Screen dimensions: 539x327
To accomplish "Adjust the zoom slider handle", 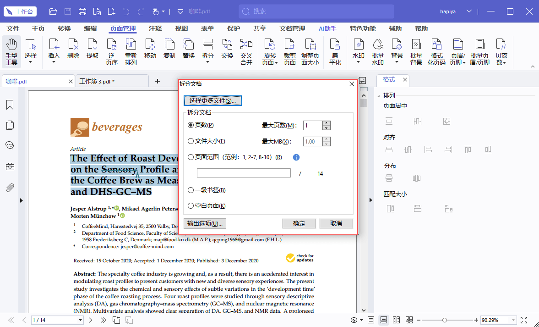I will [x=445, y=320].
